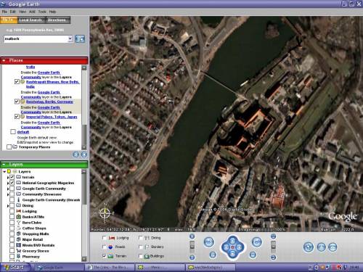The width and height of the screenshot is (363, 272).
Task: Open the Fly To search history dropdown
Action: (70, 39)
